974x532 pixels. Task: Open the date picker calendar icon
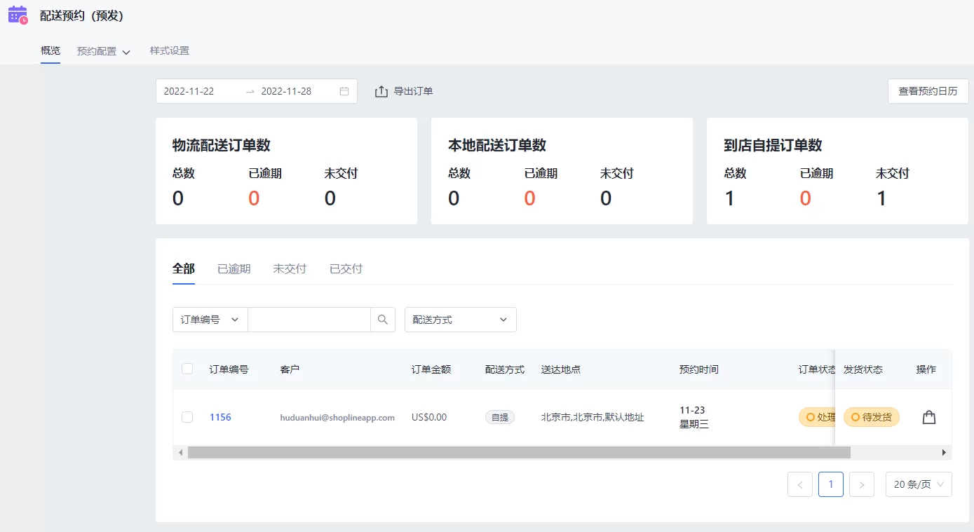pyautogui.click(x=343, y=90)
